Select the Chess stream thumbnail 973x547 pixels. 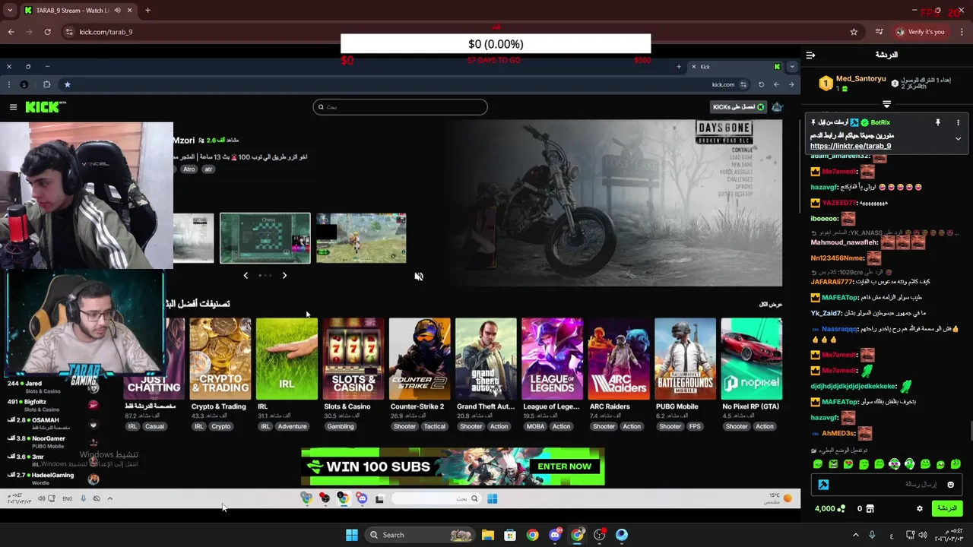(265, 238)
